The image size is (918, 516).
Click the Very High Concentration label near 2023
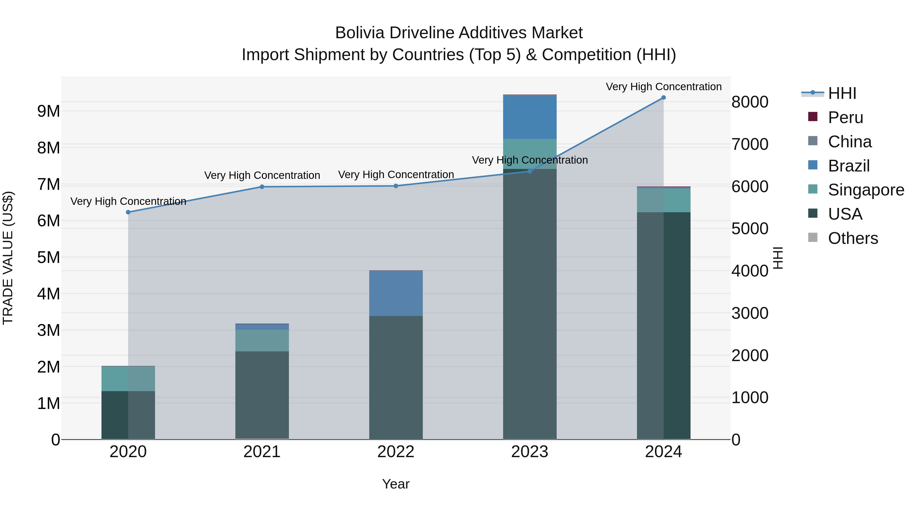(530, 160)
